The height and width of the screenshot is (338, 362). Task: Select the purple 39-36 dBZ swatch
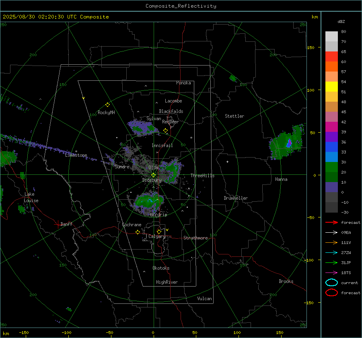coord(331,137)
